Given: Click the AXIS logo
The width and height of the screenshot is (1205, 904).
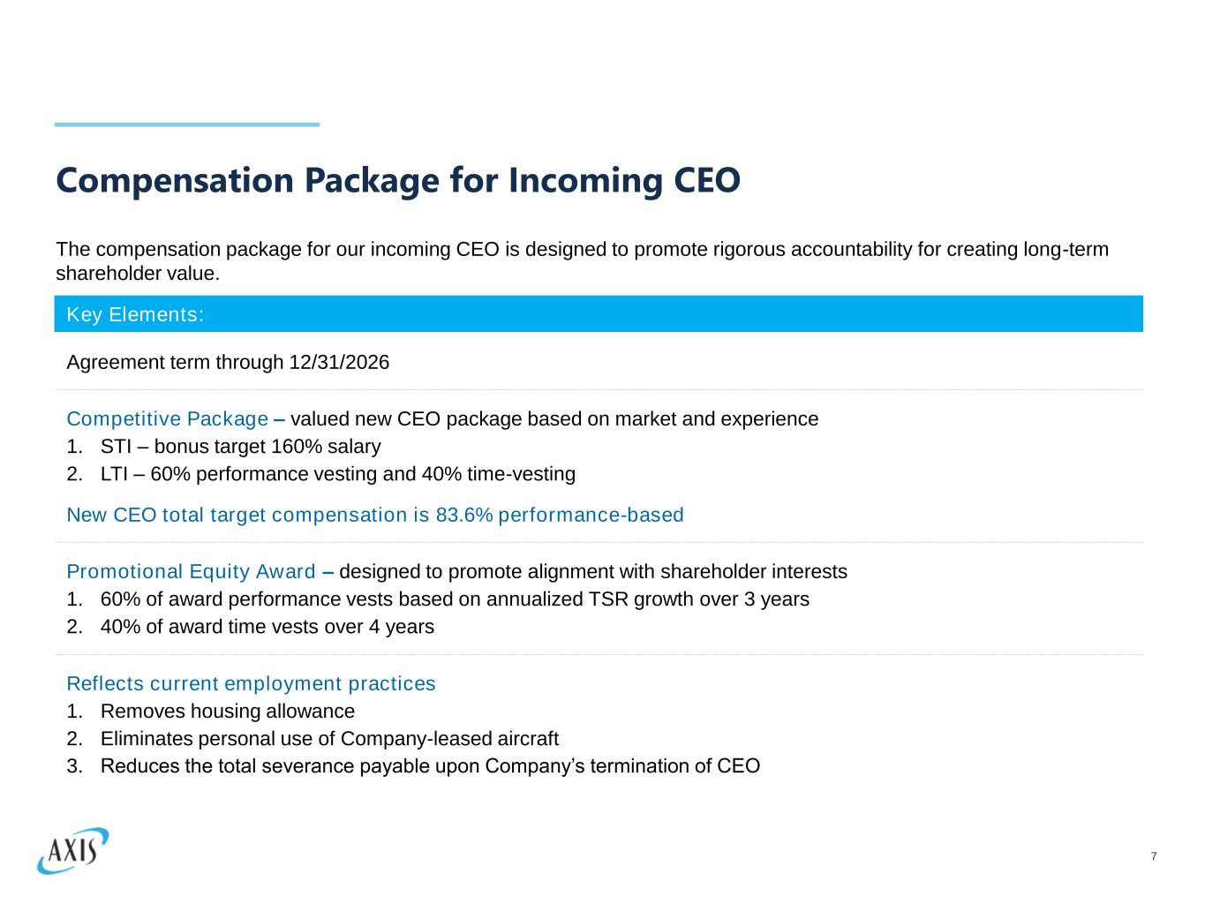Looking at the screenshot, I should pyautogui.click(x=73, y=850).
